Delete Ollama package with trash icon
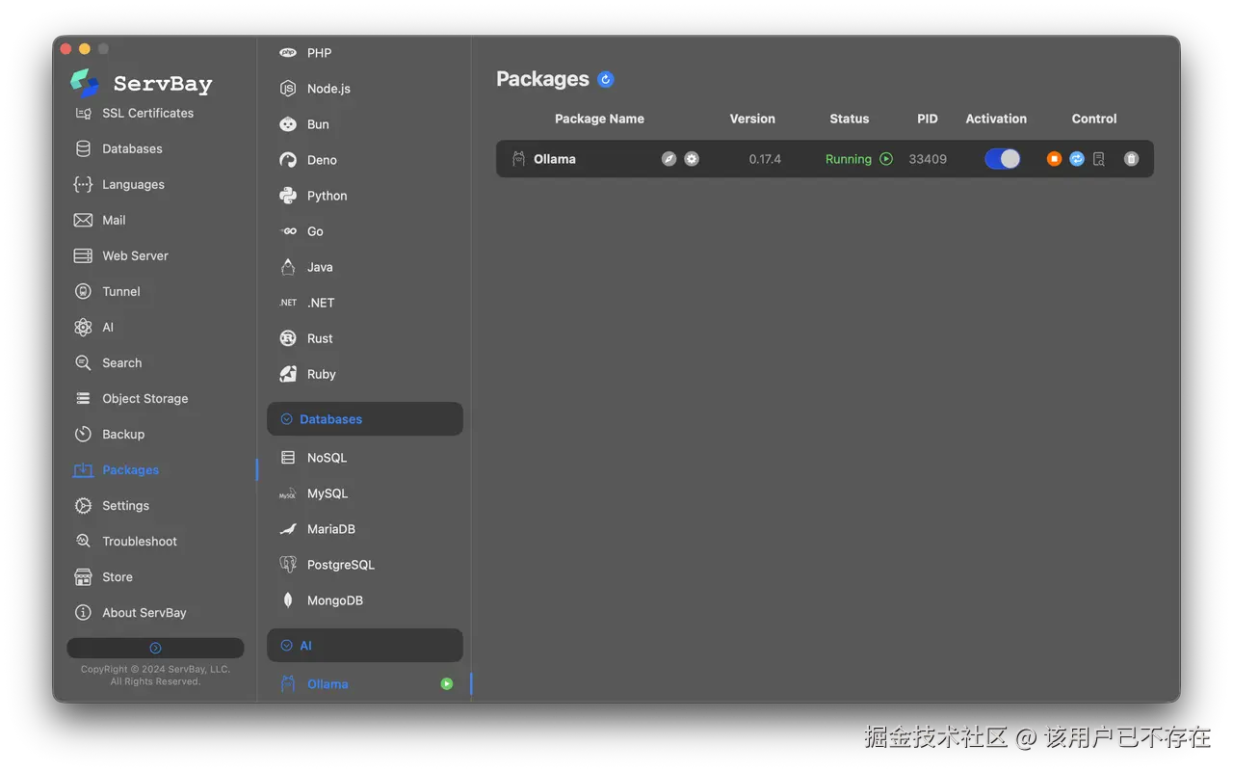This screenshot has width=1233, height=772. (x=1131, y=159)
